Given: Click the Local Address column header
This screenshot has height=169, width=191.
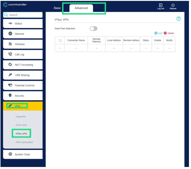Looking at the screenshot, I should [114, 40].
